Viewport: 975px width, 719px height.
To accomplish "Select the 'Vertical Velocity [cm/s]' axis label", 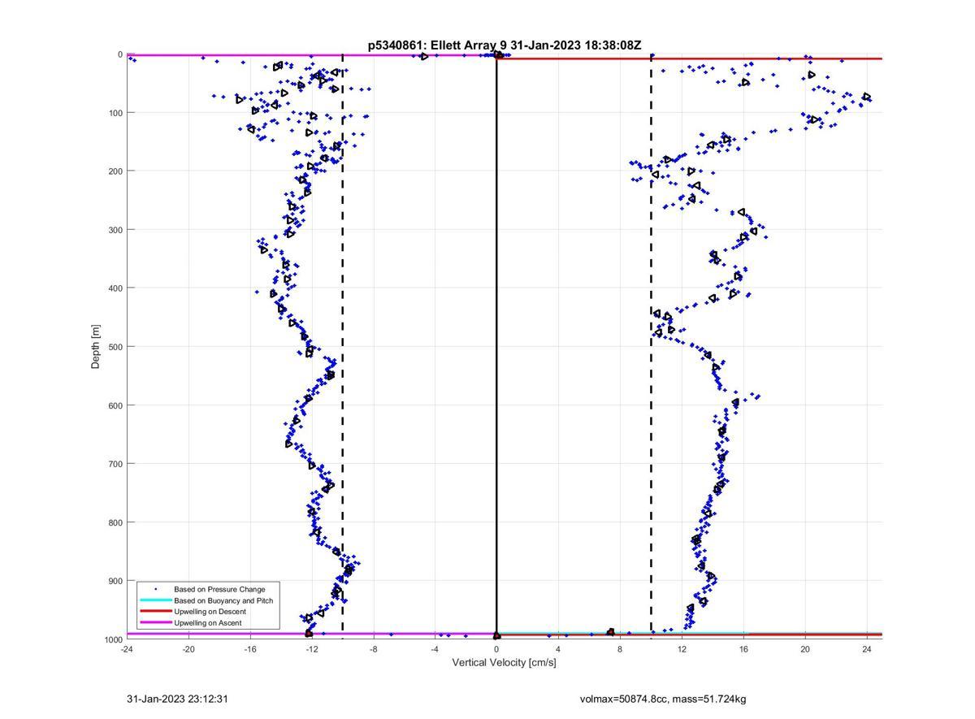I will click(504, 662).
